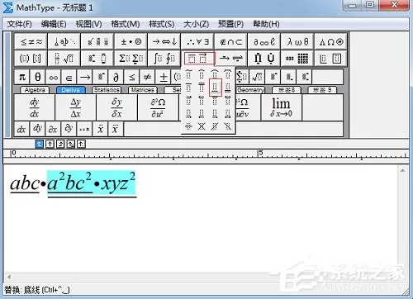Viewport: 413px width, 299px height.
Task: Open the 样式(S) menu
Action: tap(161, 24)
